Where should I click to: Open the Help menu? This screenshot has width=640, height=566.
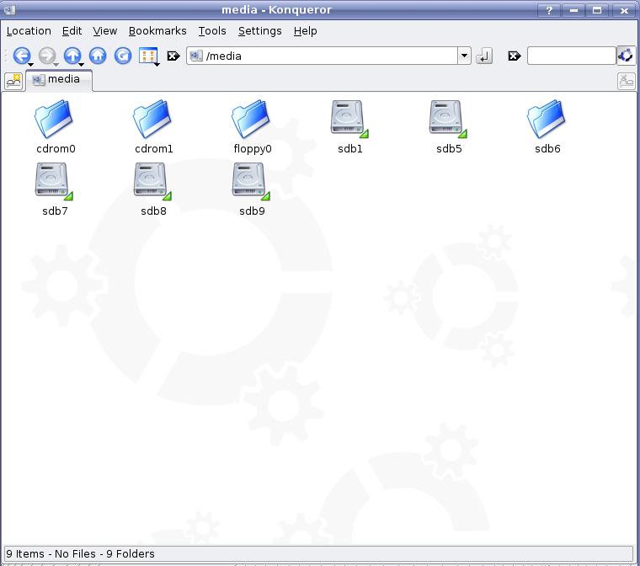tap(306, 31)
